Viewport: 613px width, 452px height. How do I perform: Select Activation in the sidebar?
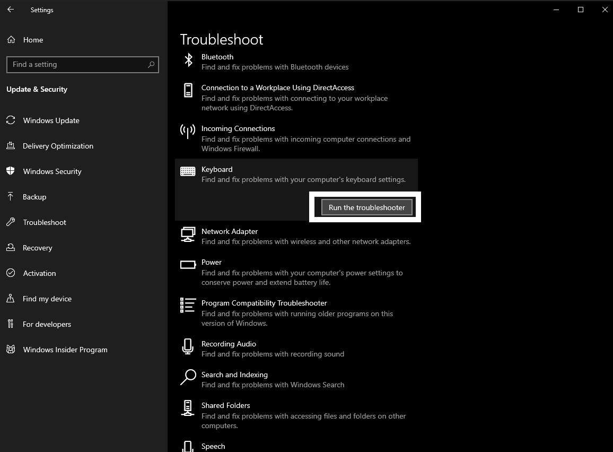pyautogui.click(x=39, y=273)
